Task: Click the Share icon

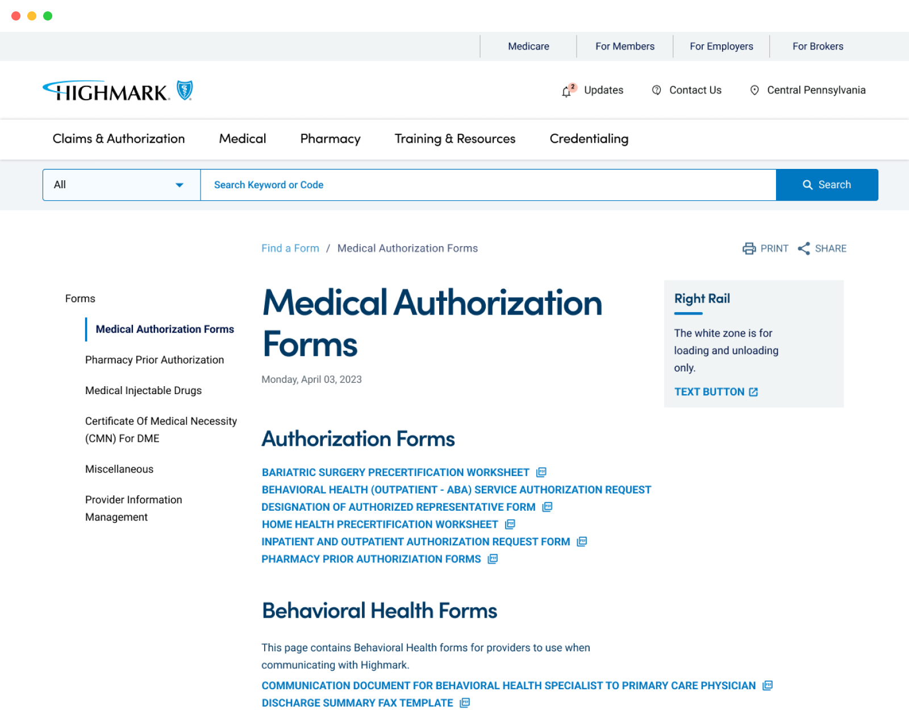Action: click(803, 249)
